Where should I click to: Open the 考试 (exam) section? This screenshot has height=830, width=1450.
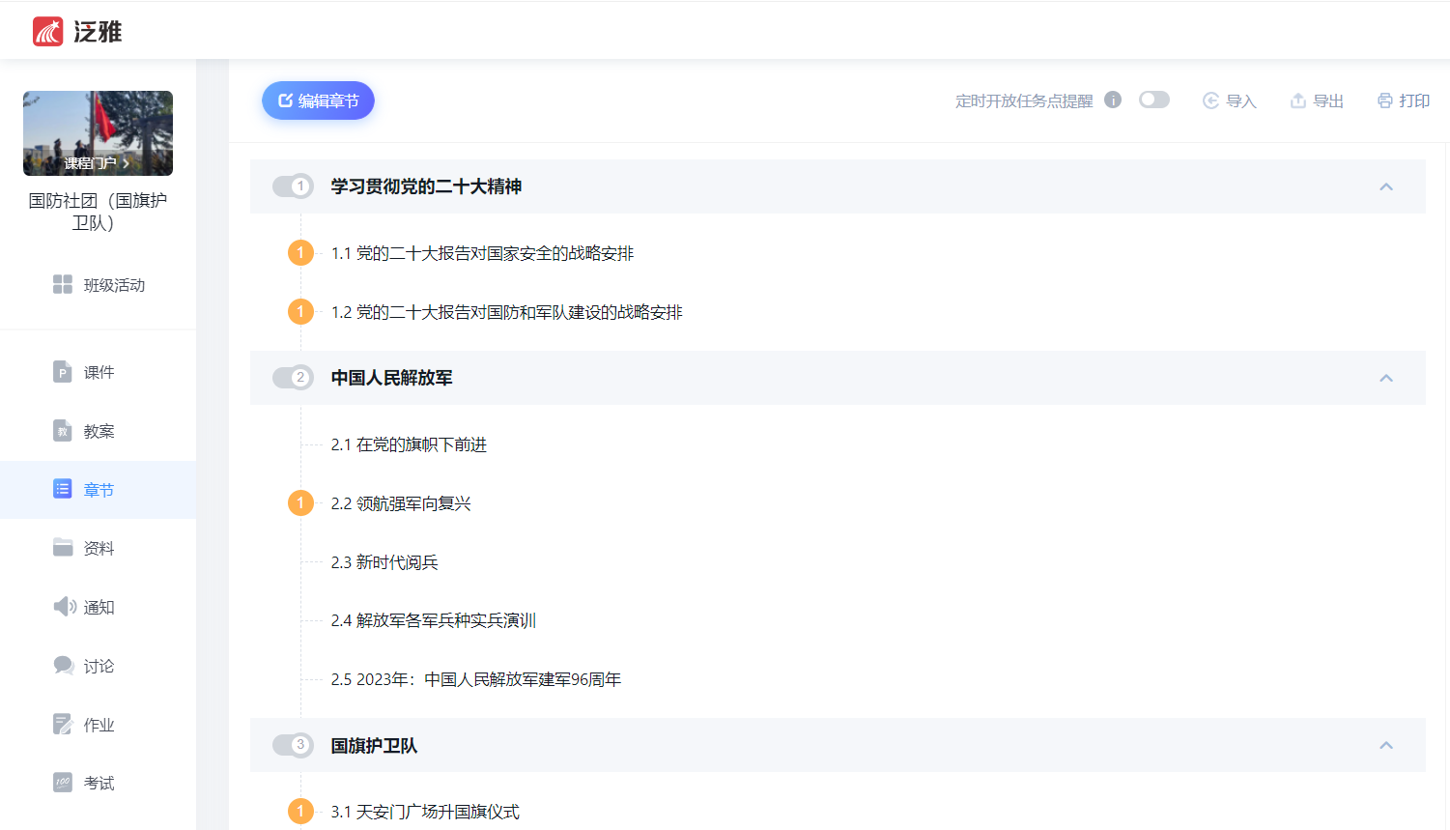point(100,783)
